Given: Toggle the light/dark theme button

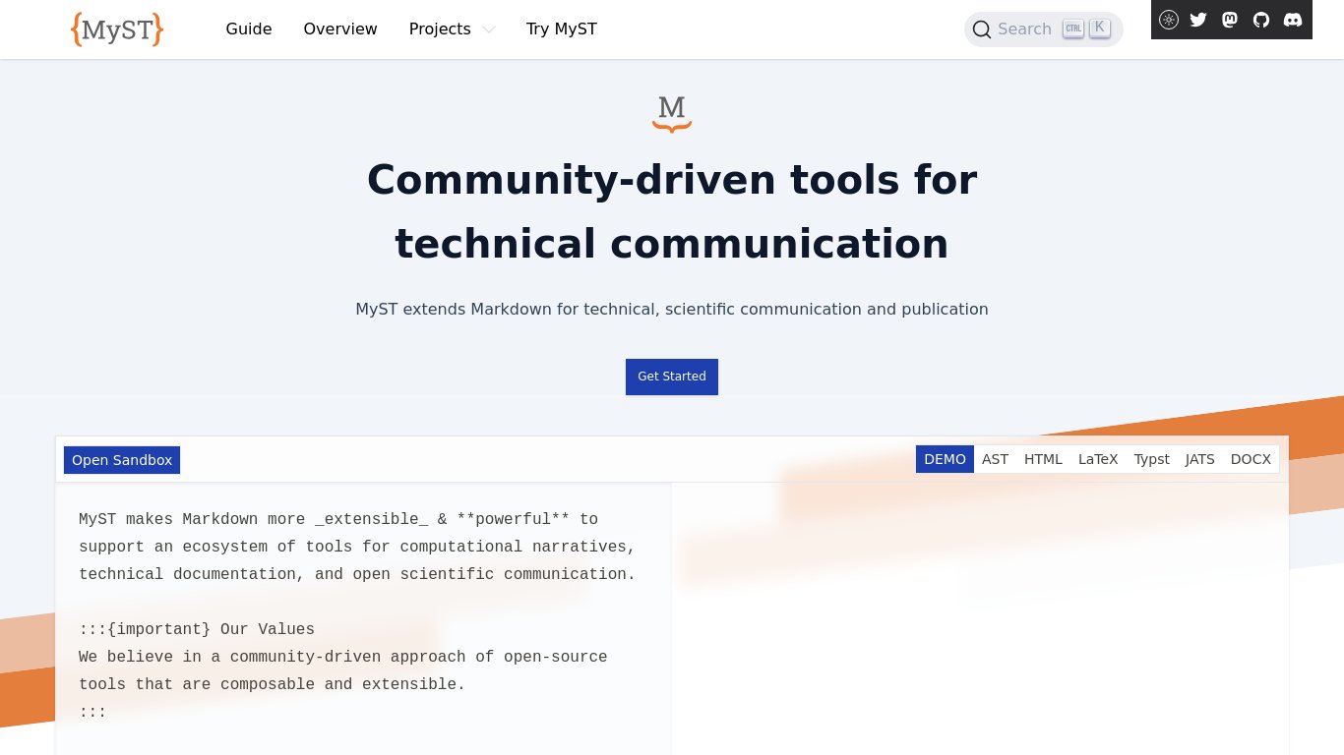Looking at the screenshot, I should coord(1169,20).
